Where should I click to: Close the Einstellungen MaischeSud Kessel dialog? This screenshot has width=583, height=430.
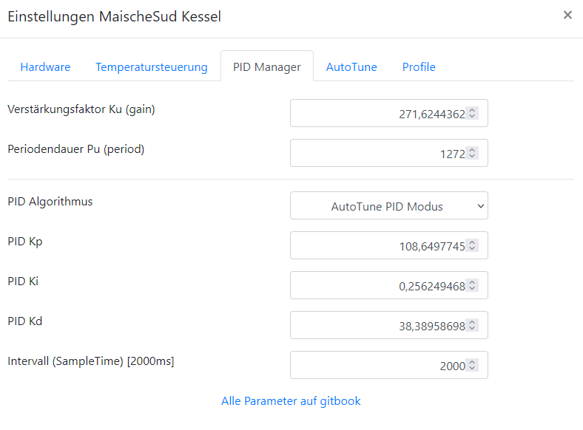tap(567, 15)
